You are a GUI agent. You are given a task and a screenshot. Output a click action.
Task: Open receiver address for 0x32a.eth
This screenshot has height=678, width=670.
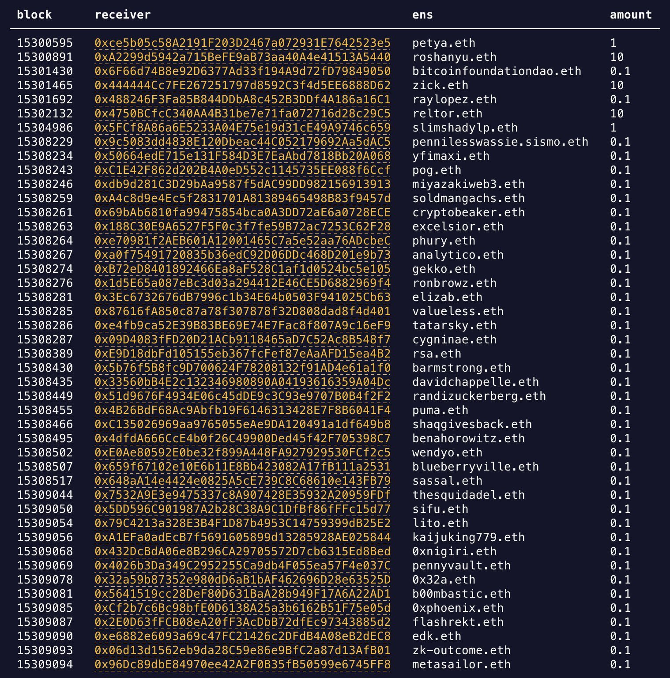[243, 580]
